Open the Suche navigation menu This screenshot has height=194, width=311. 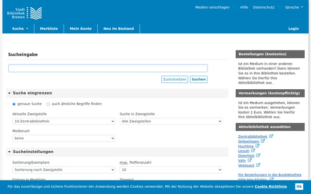(20, 29)
